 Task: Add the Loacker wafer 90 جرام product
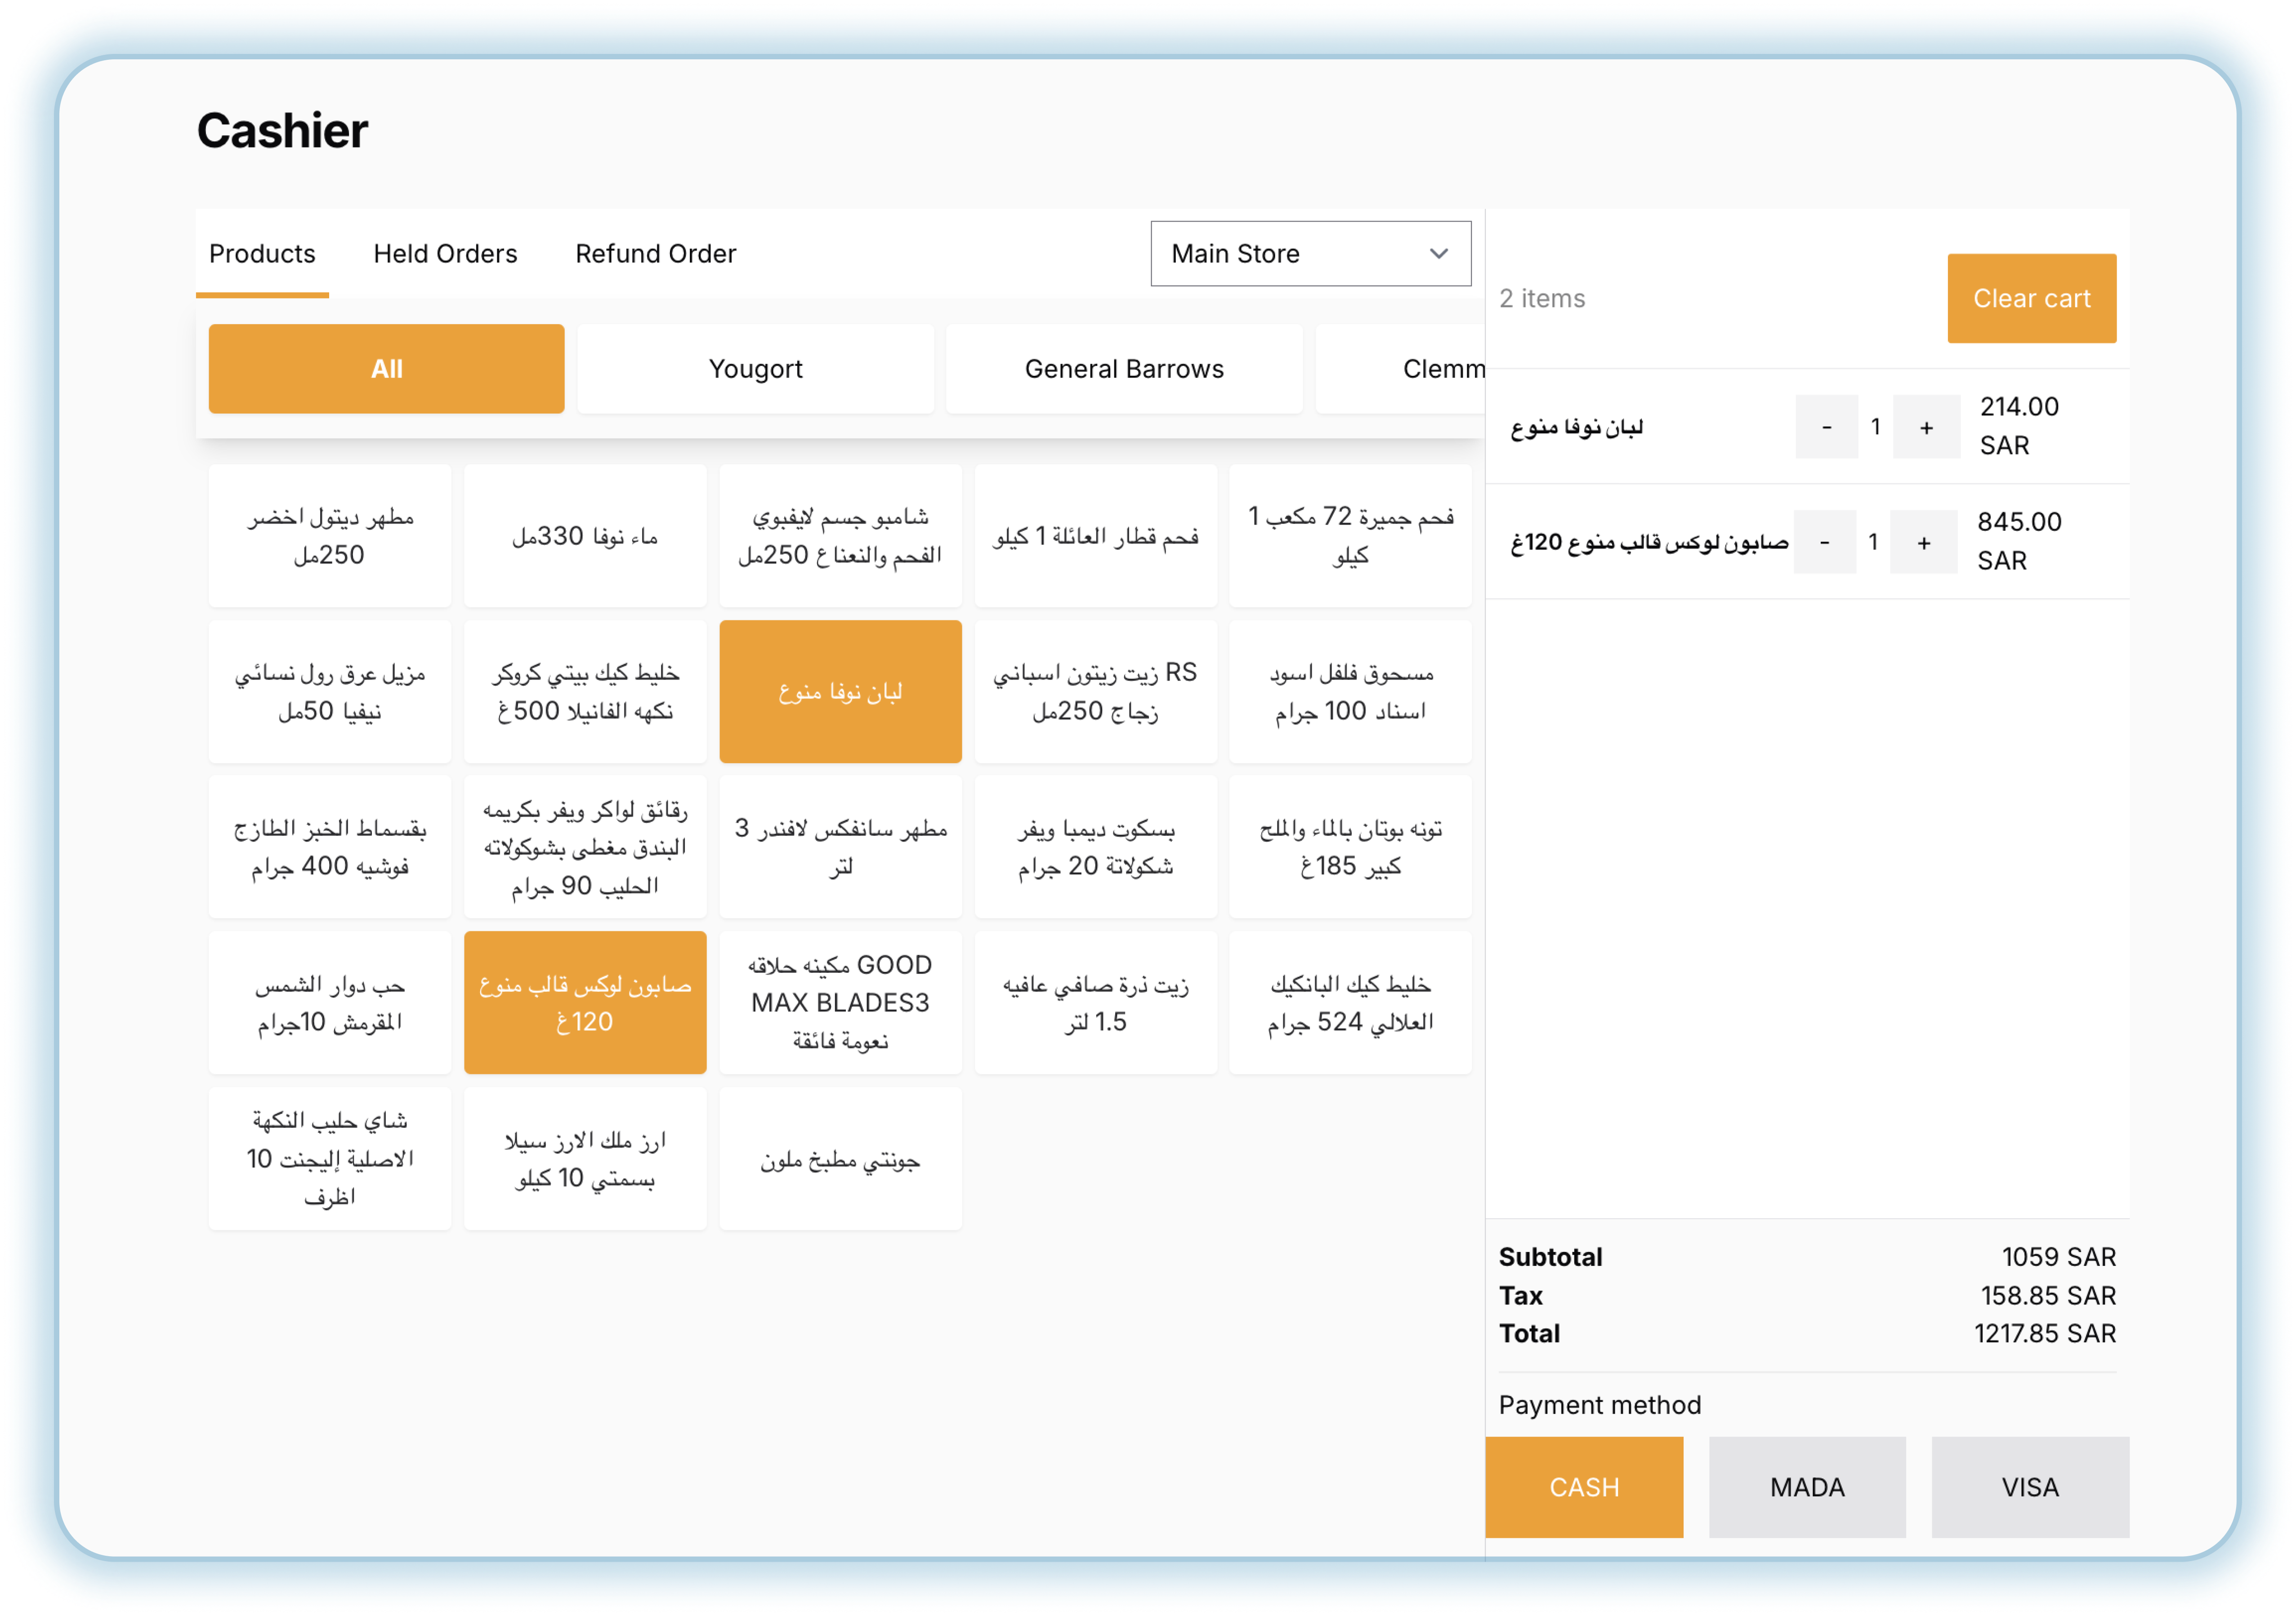pyautogui.click(x=585, y=846)
